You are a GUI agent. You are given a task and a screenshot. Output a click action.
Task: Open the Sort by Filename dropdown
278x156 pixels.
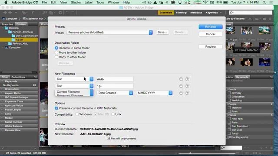coord(236,19)
